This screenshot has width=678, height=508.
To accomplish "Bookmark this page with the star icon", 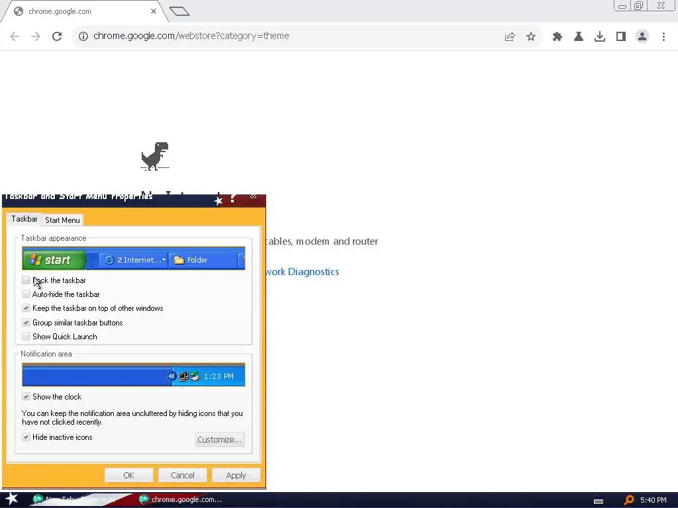I will tap(531, 37).
